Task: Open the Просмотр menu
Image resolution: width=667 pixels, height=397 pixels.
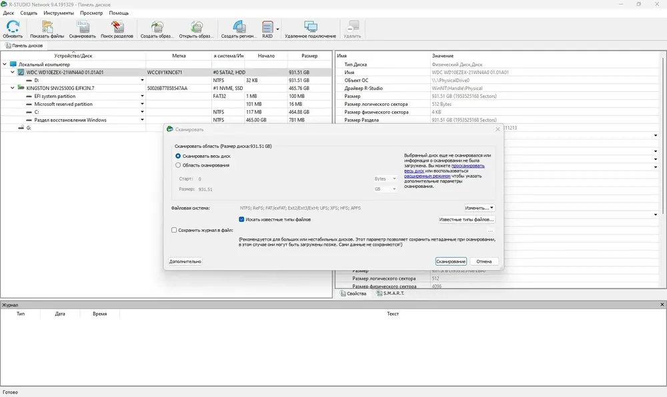Action: 91,13
